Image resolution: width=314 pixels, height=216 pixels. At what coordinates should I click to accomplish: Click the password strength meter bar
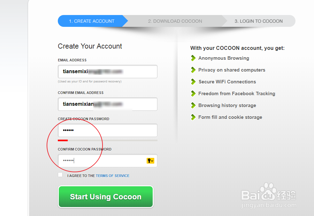coord(108,140)
